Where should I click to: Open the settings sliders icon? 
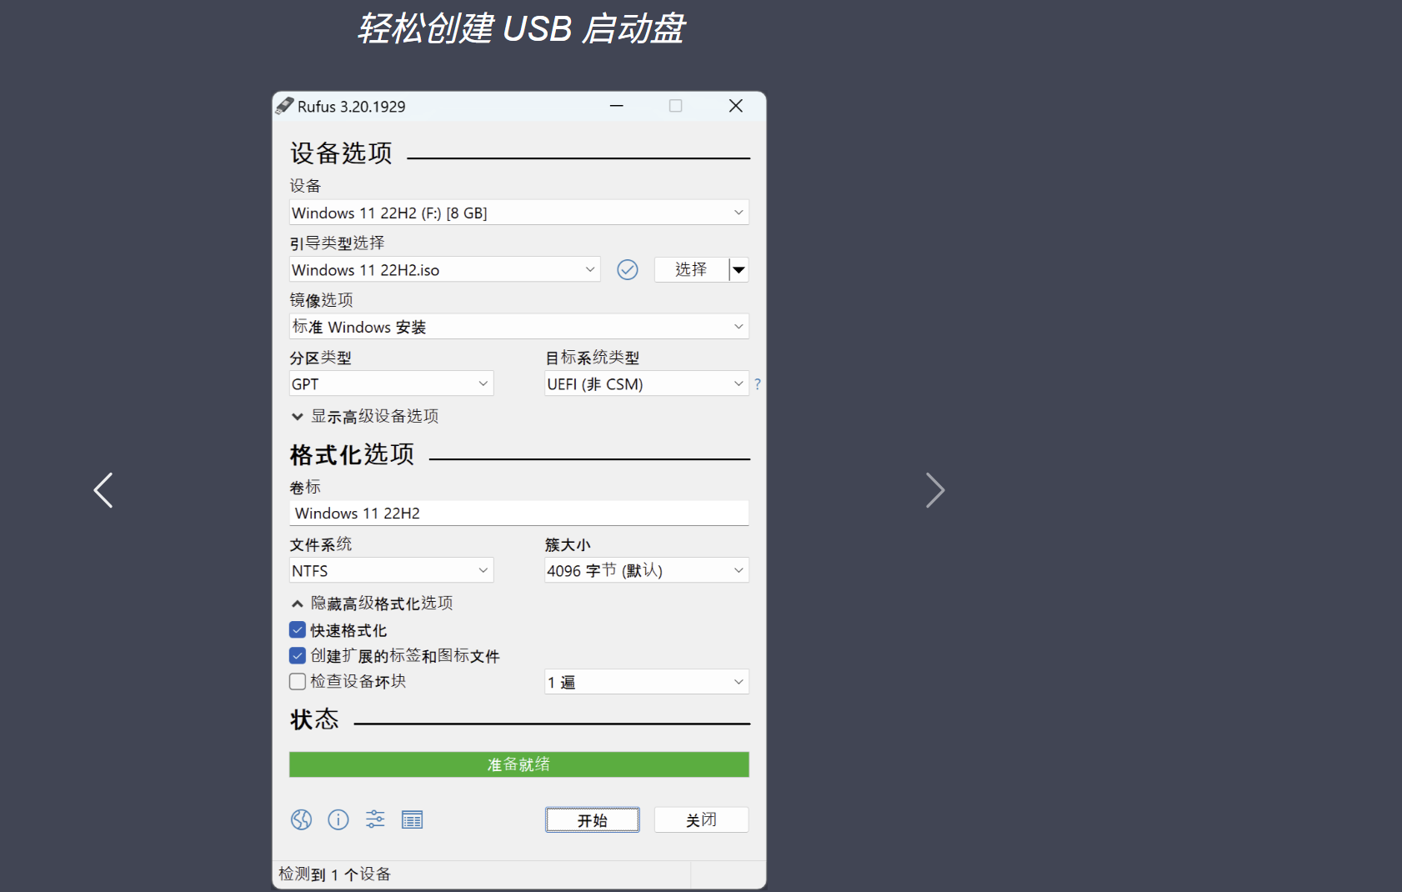pyautogui.click(x=375, y=819)
